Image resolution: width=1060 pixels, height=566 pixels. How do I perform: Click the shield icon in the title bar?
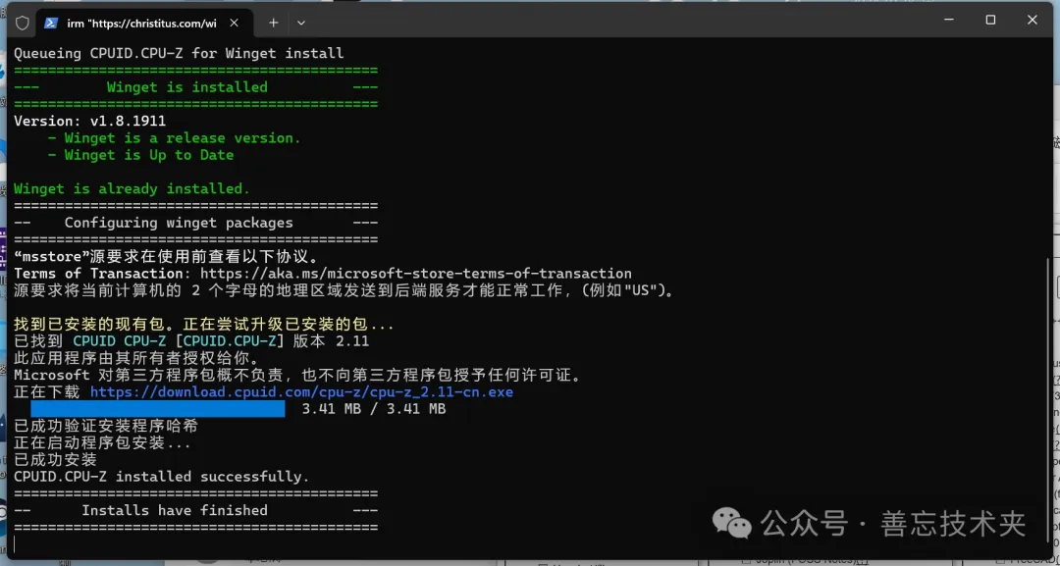23,23
